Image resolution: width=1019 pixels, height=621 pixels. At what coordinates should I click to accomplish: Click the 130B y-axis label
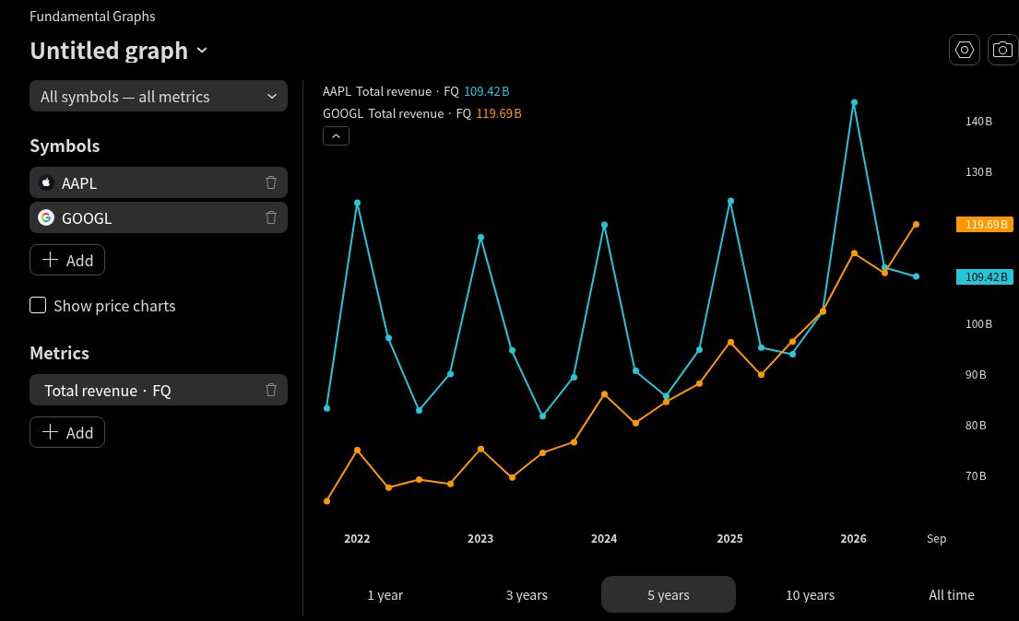[x=978, y=172]
